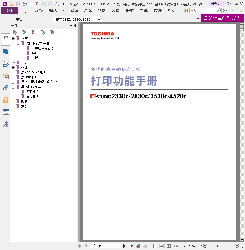Open the Comments side panel
Image resolution: width=245 pixels, height=250 pixels.
(x=6, y=75)
